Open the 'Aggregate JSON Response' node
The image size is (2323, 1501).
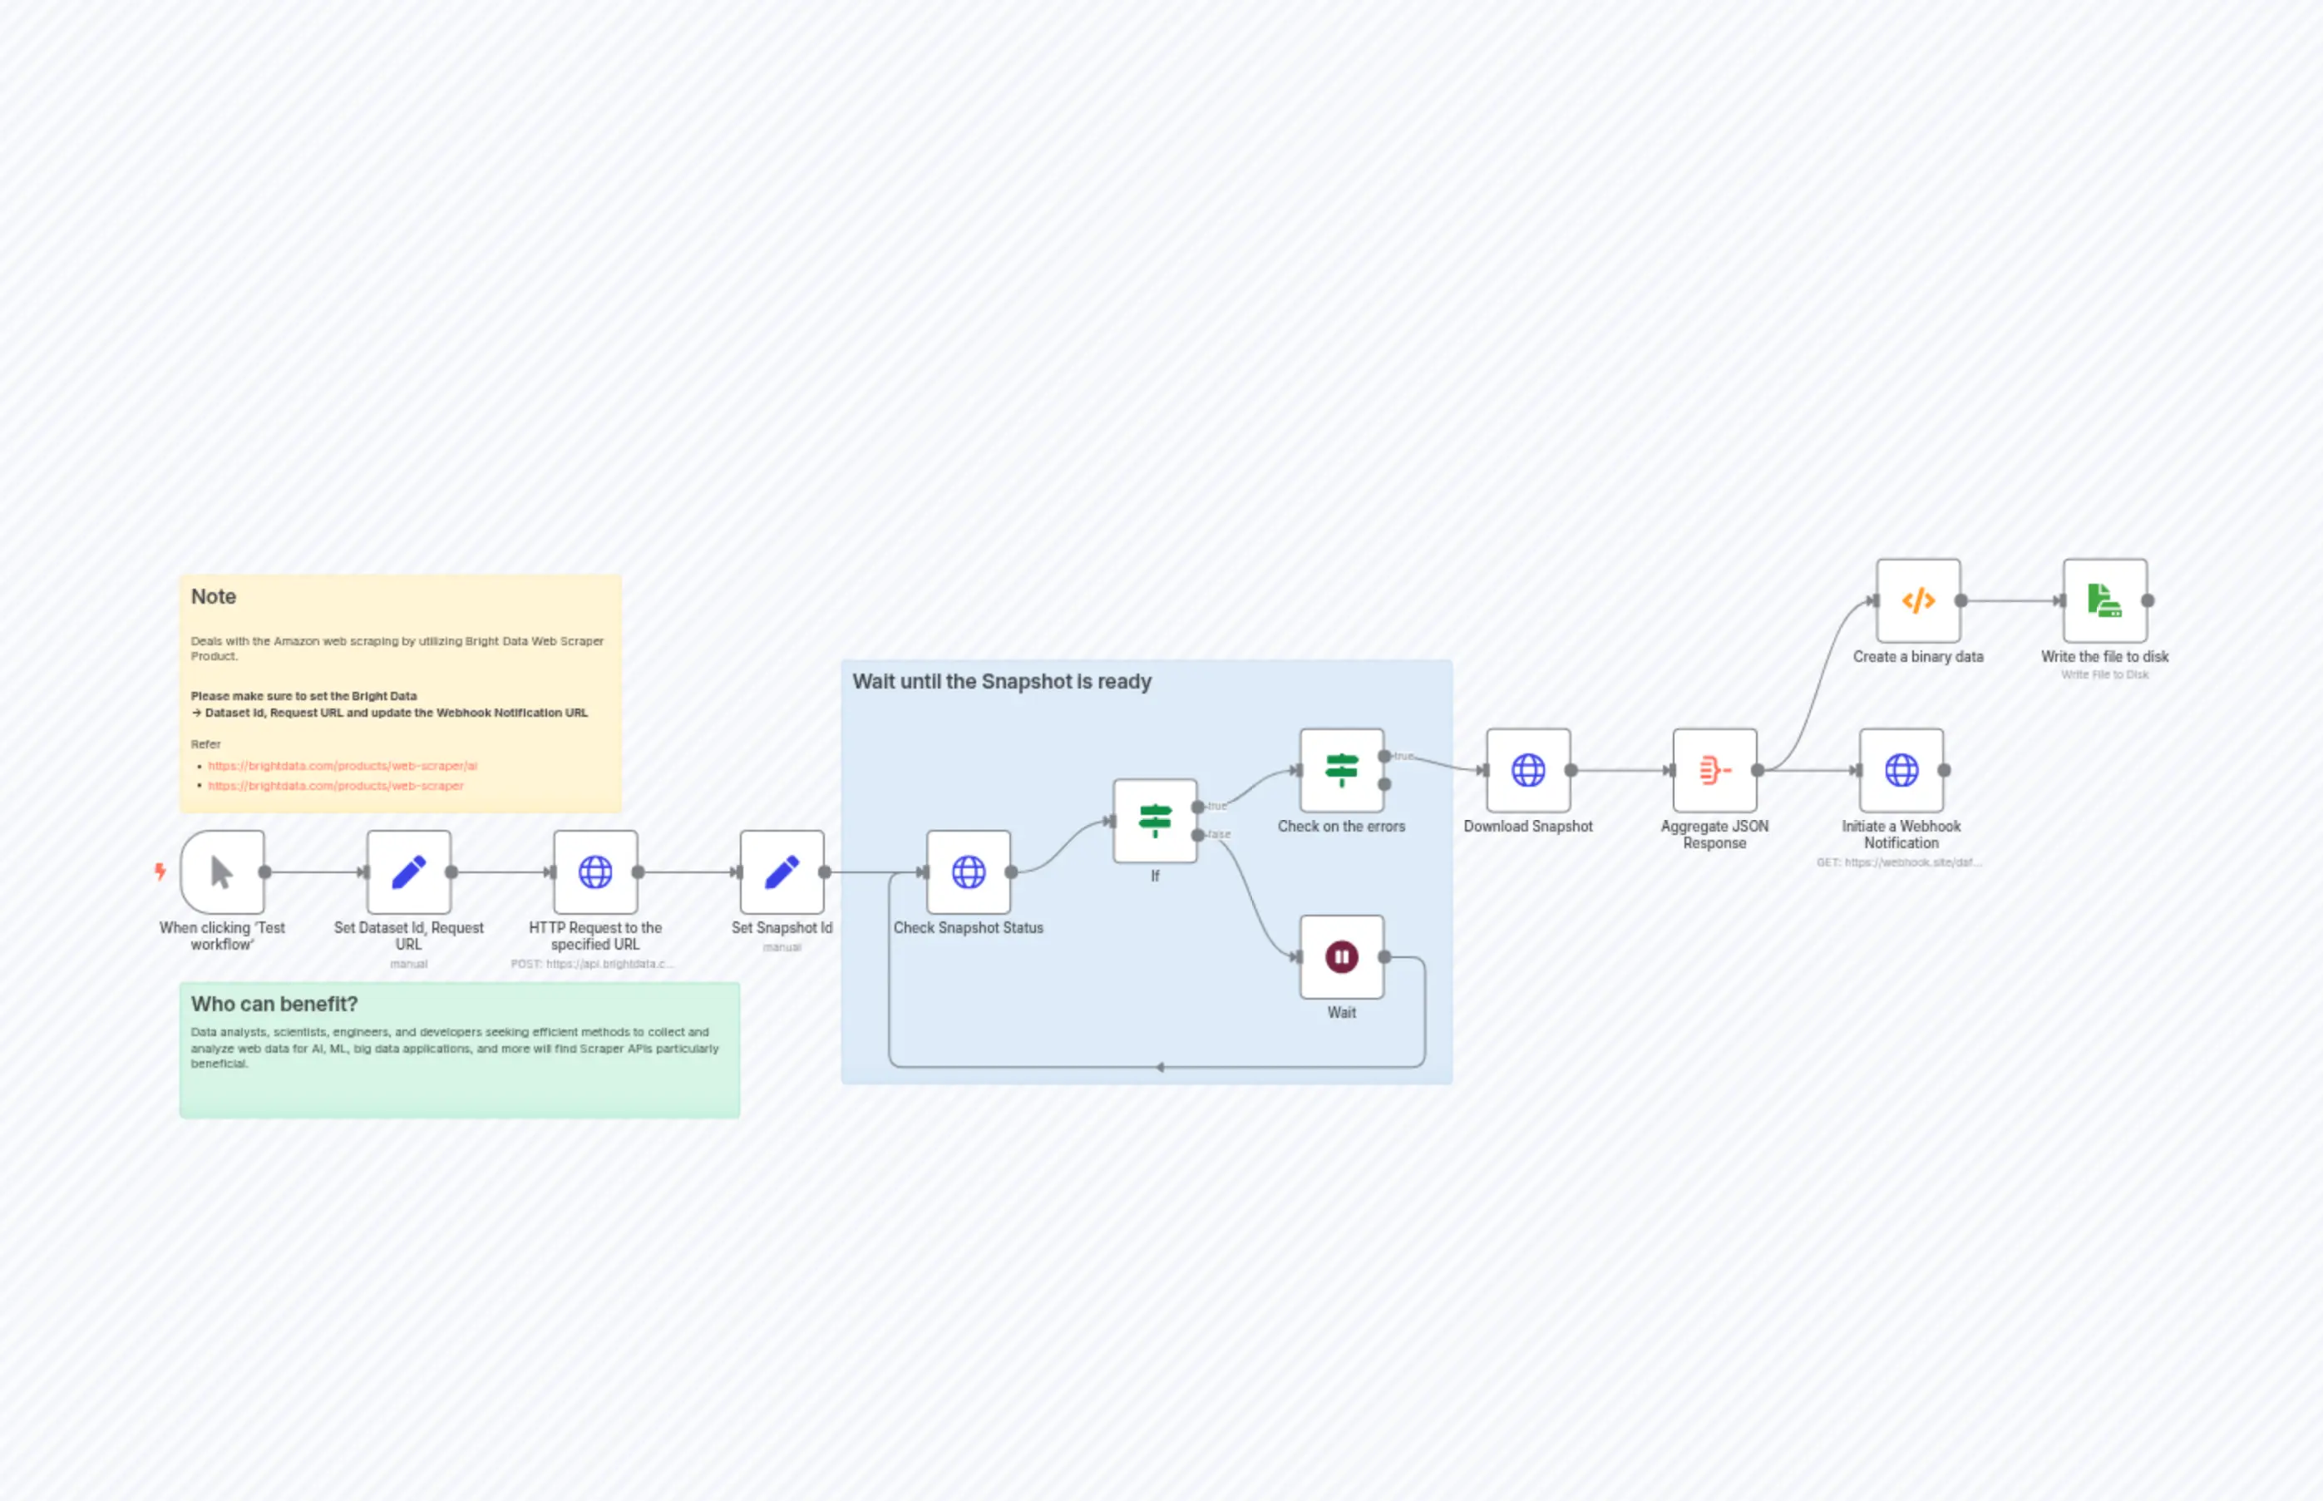click(1714, 770)
